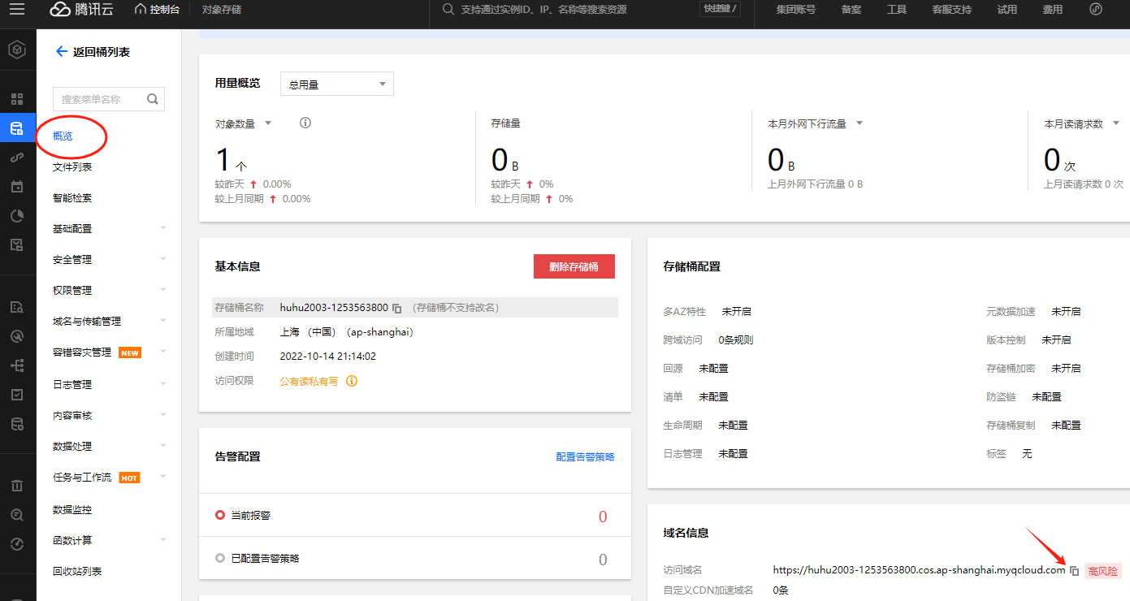Screen dimensions: 1130x601
Task: Select the highlighted bucket storage sidebar icon
Action: [17, 128]
